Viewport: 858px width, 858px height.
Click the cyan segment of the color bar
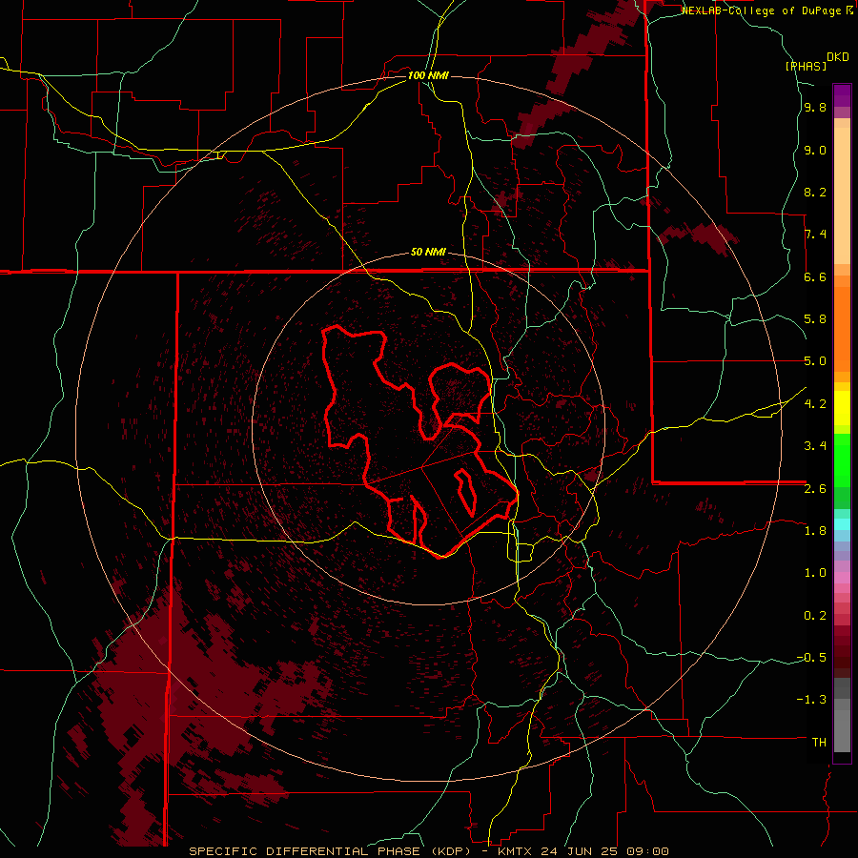point(842,524)
